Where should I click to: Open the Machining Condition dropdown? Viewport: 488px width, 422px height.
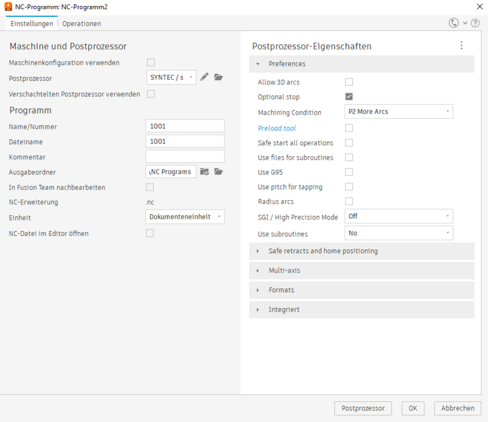(399, 112)
